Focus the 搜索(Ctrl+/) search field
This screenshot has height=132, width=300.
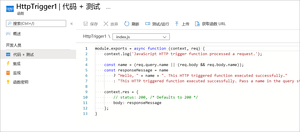[36, 23]
